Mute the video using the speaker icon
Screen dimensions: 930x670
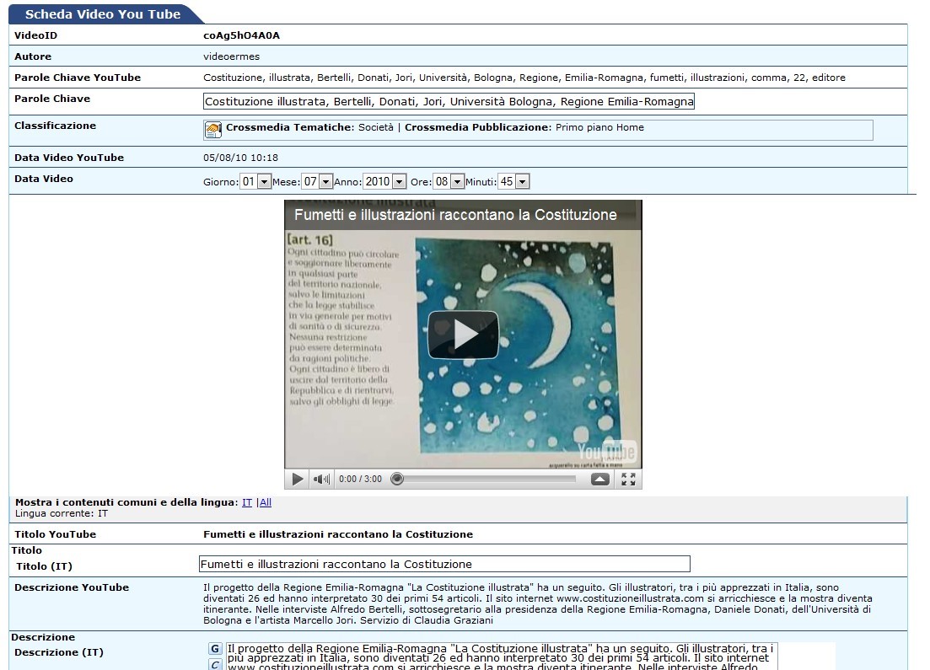point(321,479)
